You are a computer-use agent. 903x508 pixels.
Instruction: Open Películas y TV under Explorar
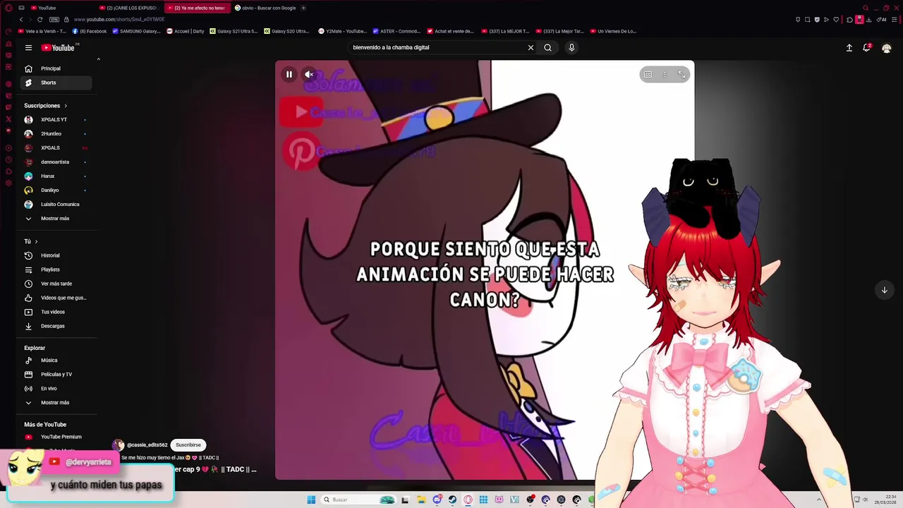click(56, 375)
